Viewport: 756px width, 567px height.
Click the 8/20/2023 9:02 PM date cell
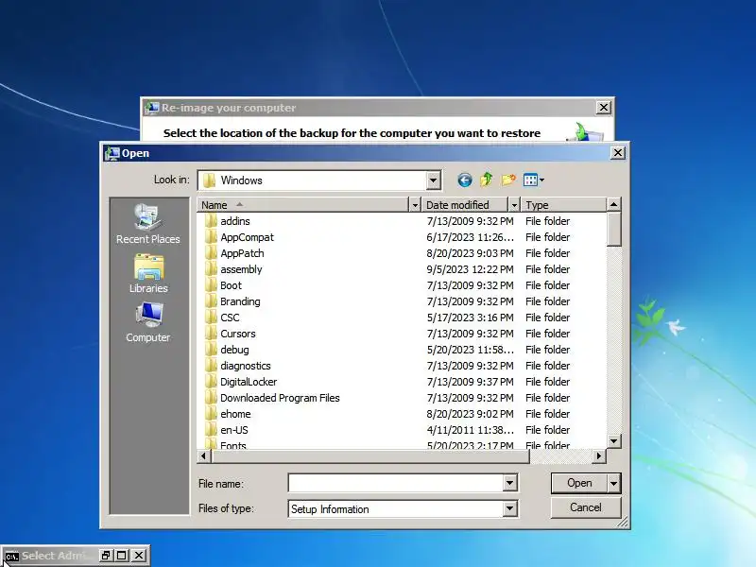(x=470, y=414)
